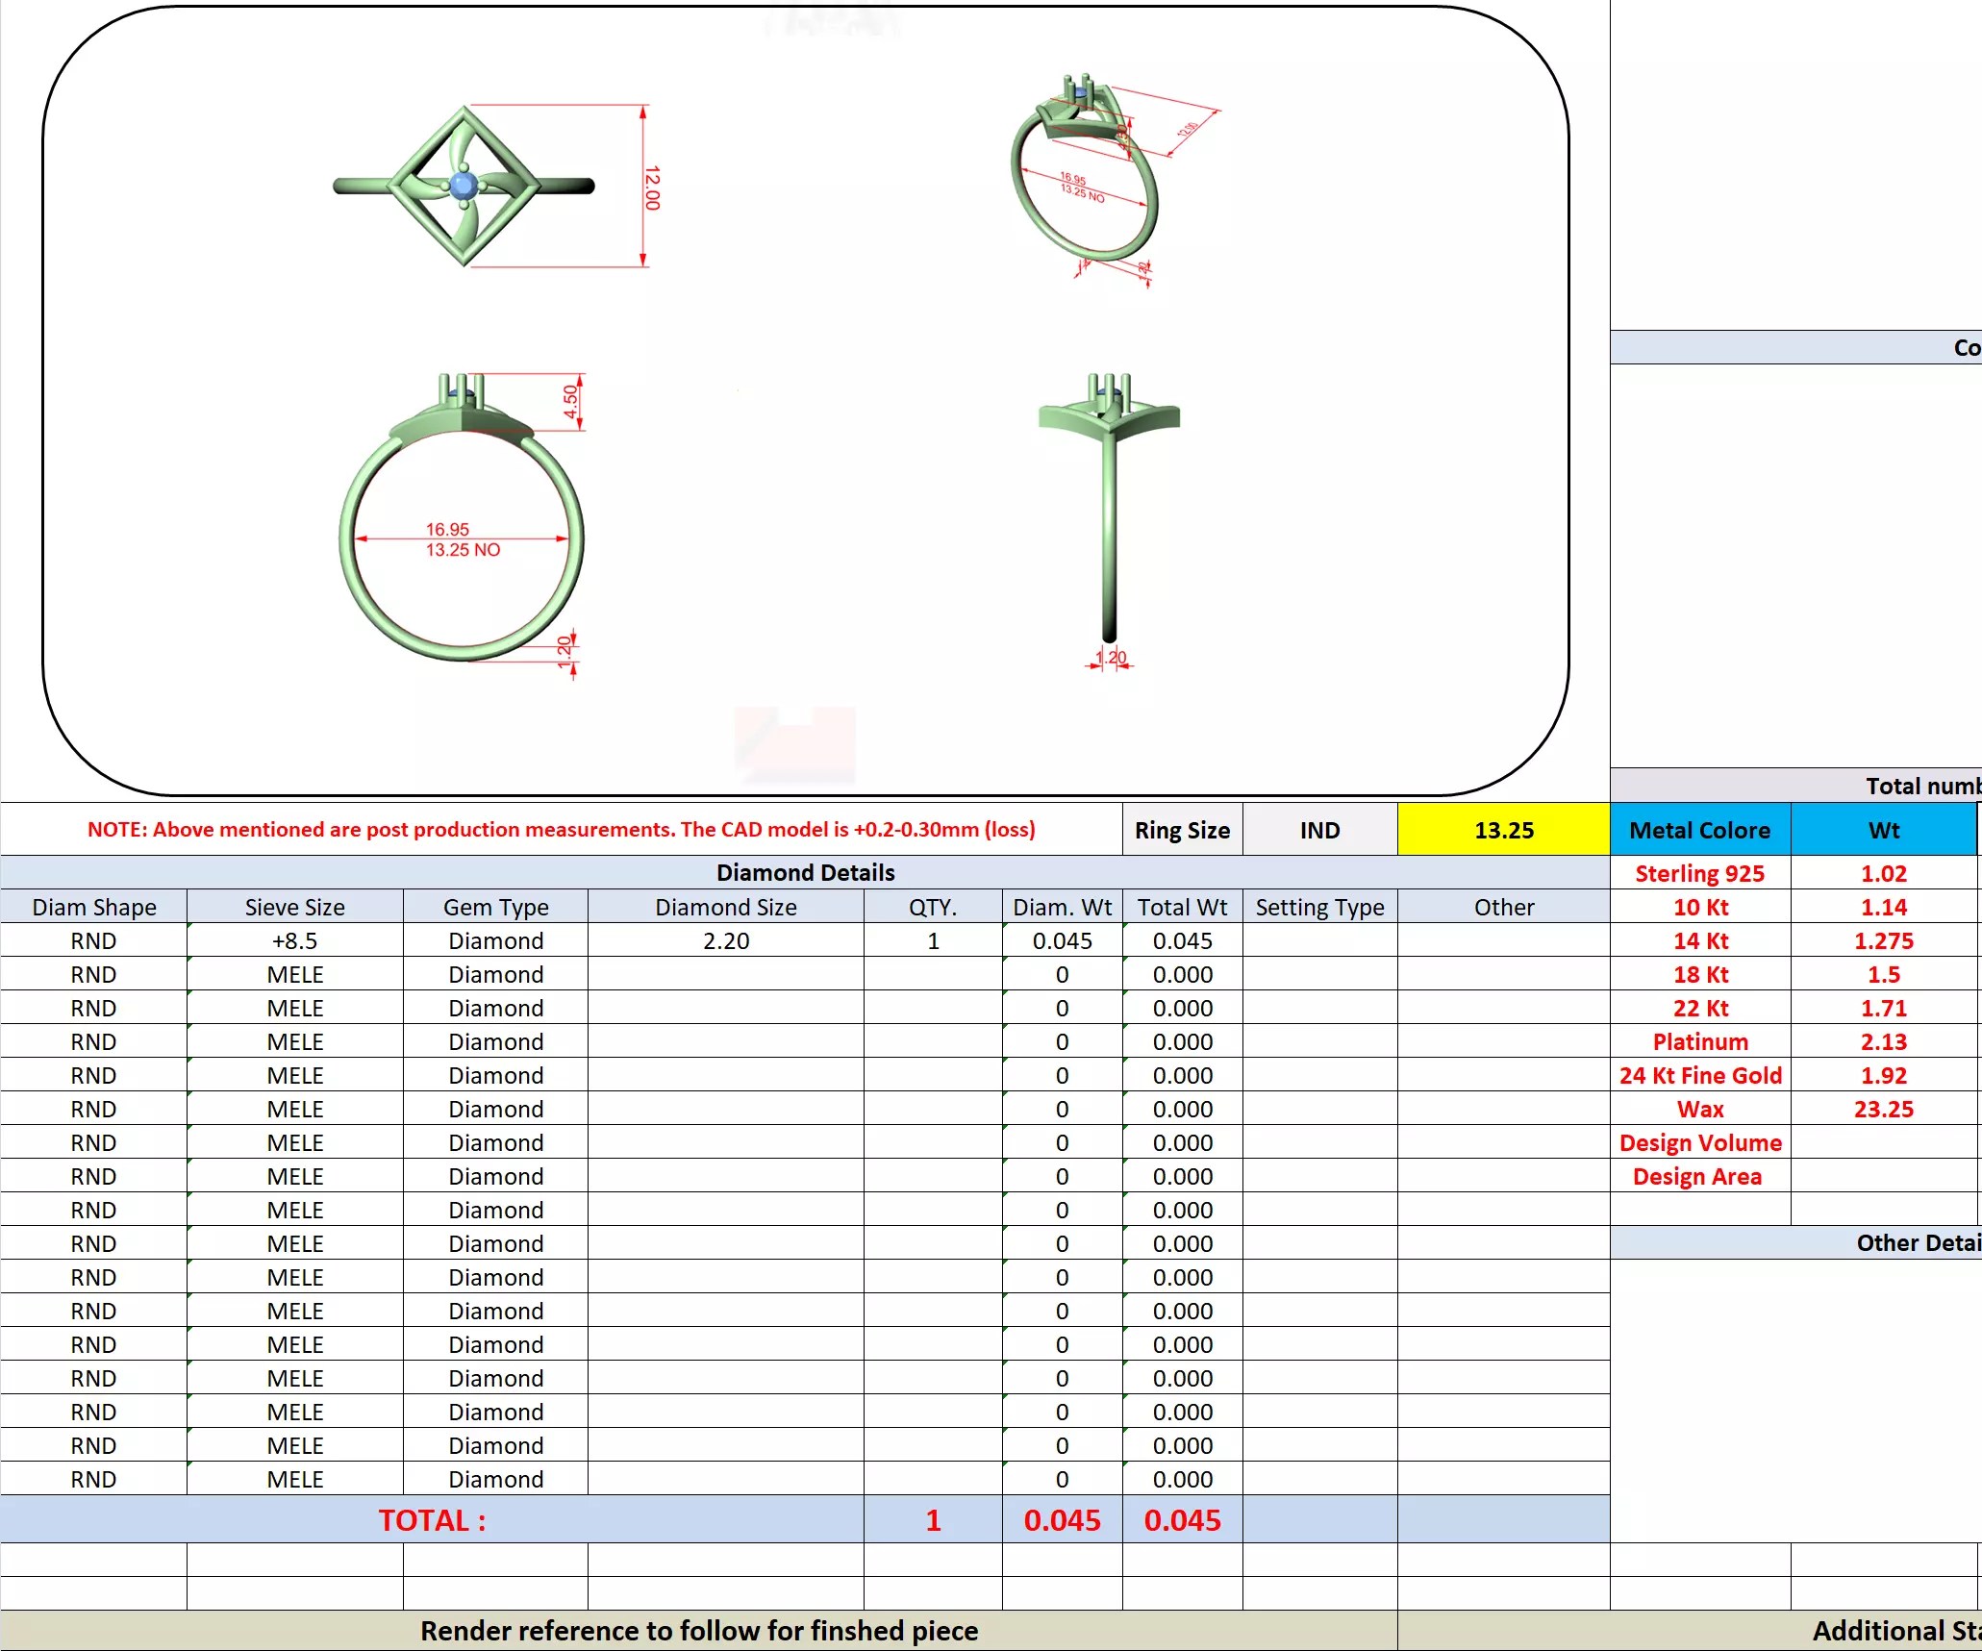Select the IND ring size cell
Viewport: 1982px width, 1651px height.
pos(1319,830)
